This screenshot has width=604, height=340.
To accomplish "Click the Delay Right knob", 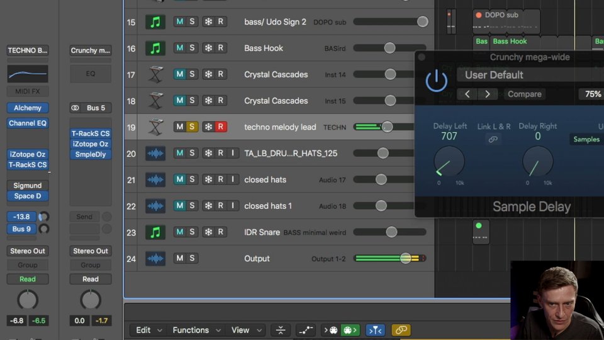I will pos(538,162).
